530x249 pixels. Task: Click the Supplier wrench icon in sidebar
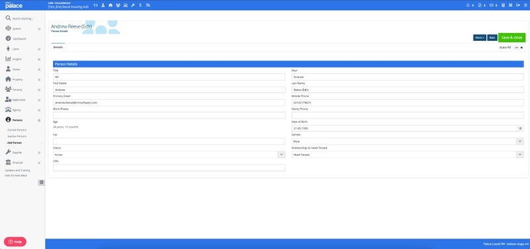[8, 153]
